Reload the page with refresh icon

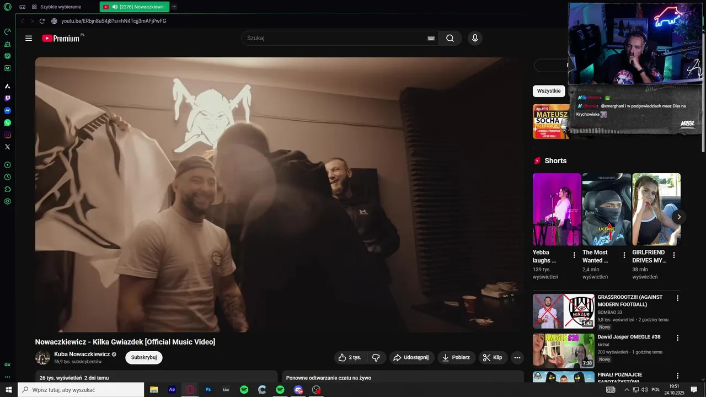click(42, 21)
